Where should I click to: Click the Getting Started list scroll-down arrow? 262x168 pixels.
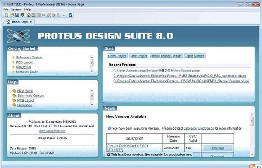[92, 71]
